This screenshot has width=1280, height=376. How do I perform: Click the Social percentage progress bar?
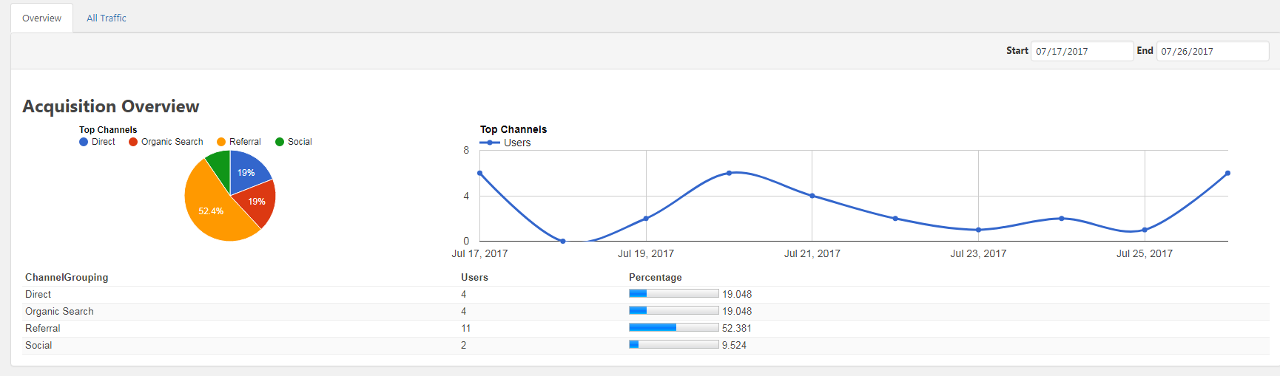pos(673,344)
